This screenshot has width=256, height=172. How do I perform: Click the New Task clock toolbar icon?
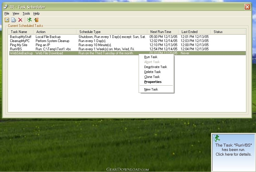pyautogui.click(x=7, y=20)
